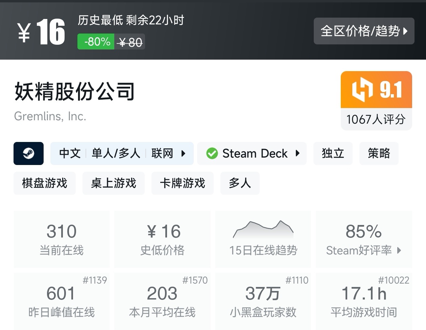The width and height of the screenshot is (426, 330).
Task: Click the #1570 rank label
Action: [x=195, y=280]
